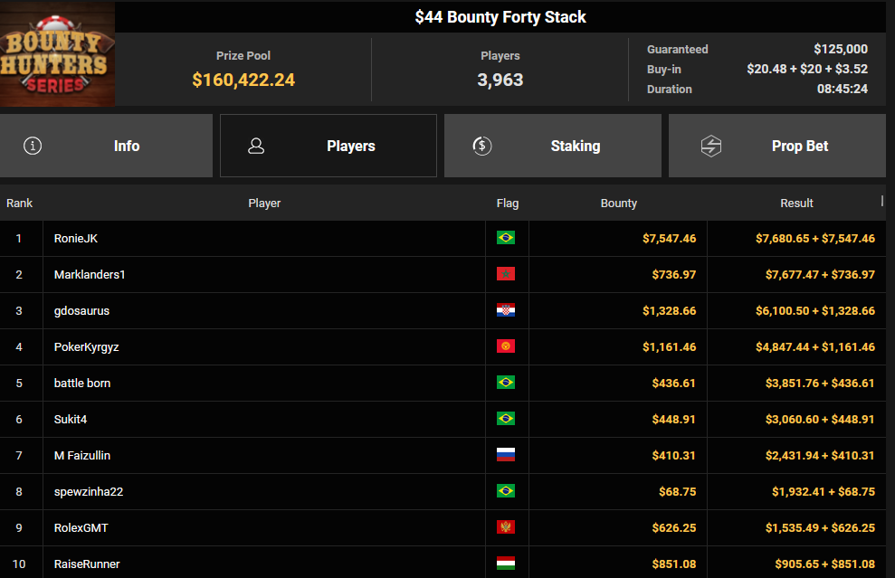Select player name Sukit4

[x=71, y=420]
